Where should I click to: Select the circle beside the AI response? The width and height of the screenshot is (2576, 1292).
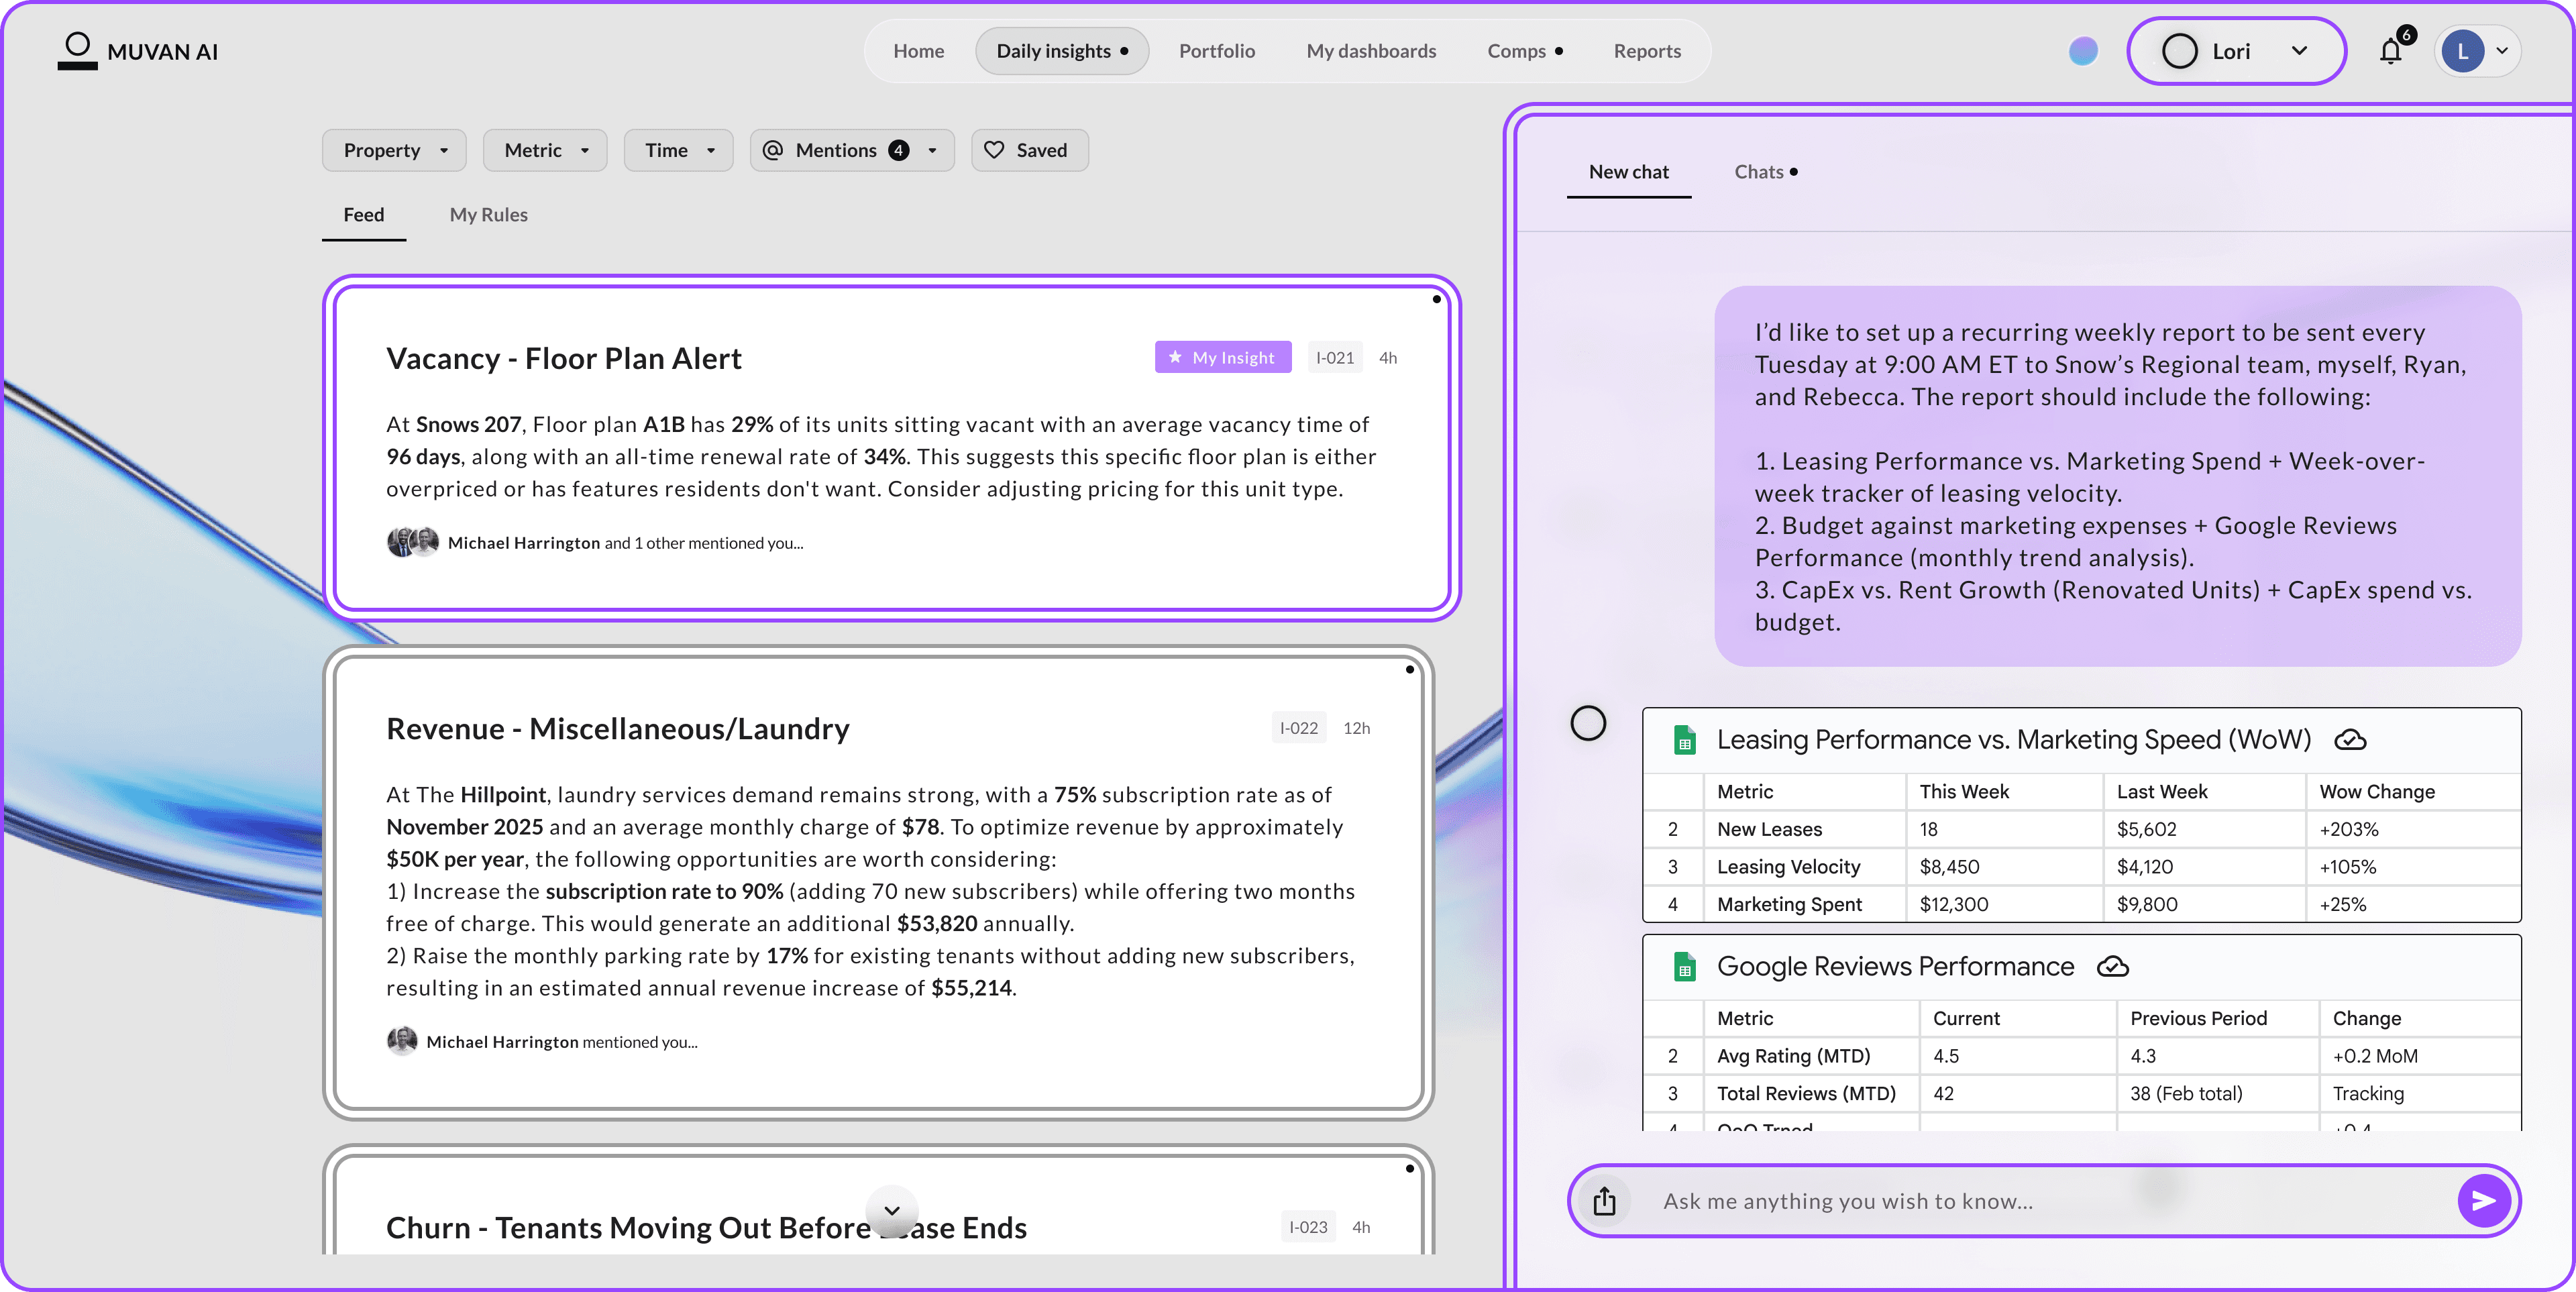1587,723
